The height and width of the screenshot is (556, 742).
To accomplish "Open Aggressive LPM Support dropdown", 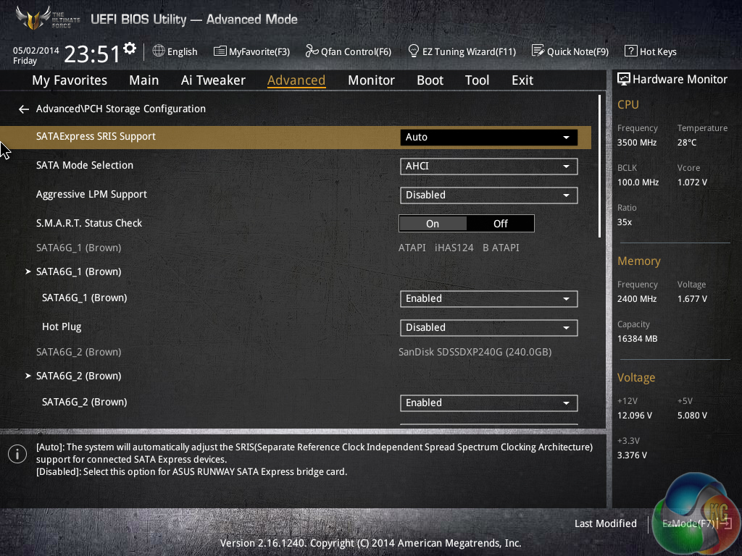I will [x=488, y=195].
